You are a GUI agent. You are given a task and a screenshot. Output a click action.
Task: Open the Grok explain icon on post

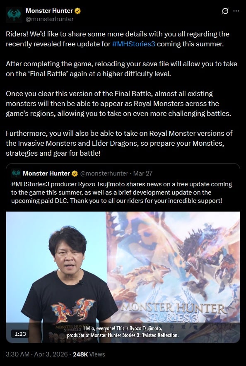225,11
